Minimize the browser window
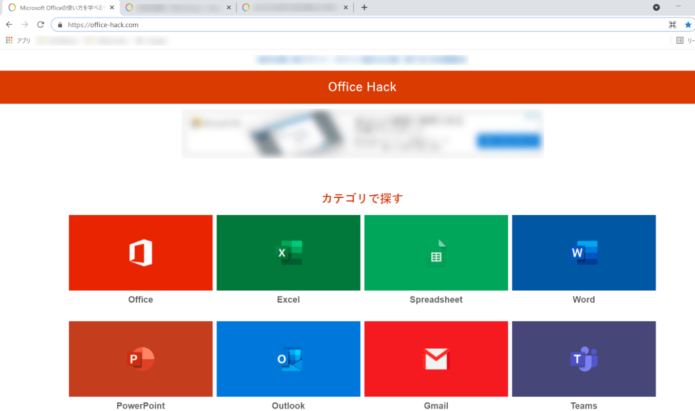The height and width of the screenshot is (411, 695). click(678, 7)
